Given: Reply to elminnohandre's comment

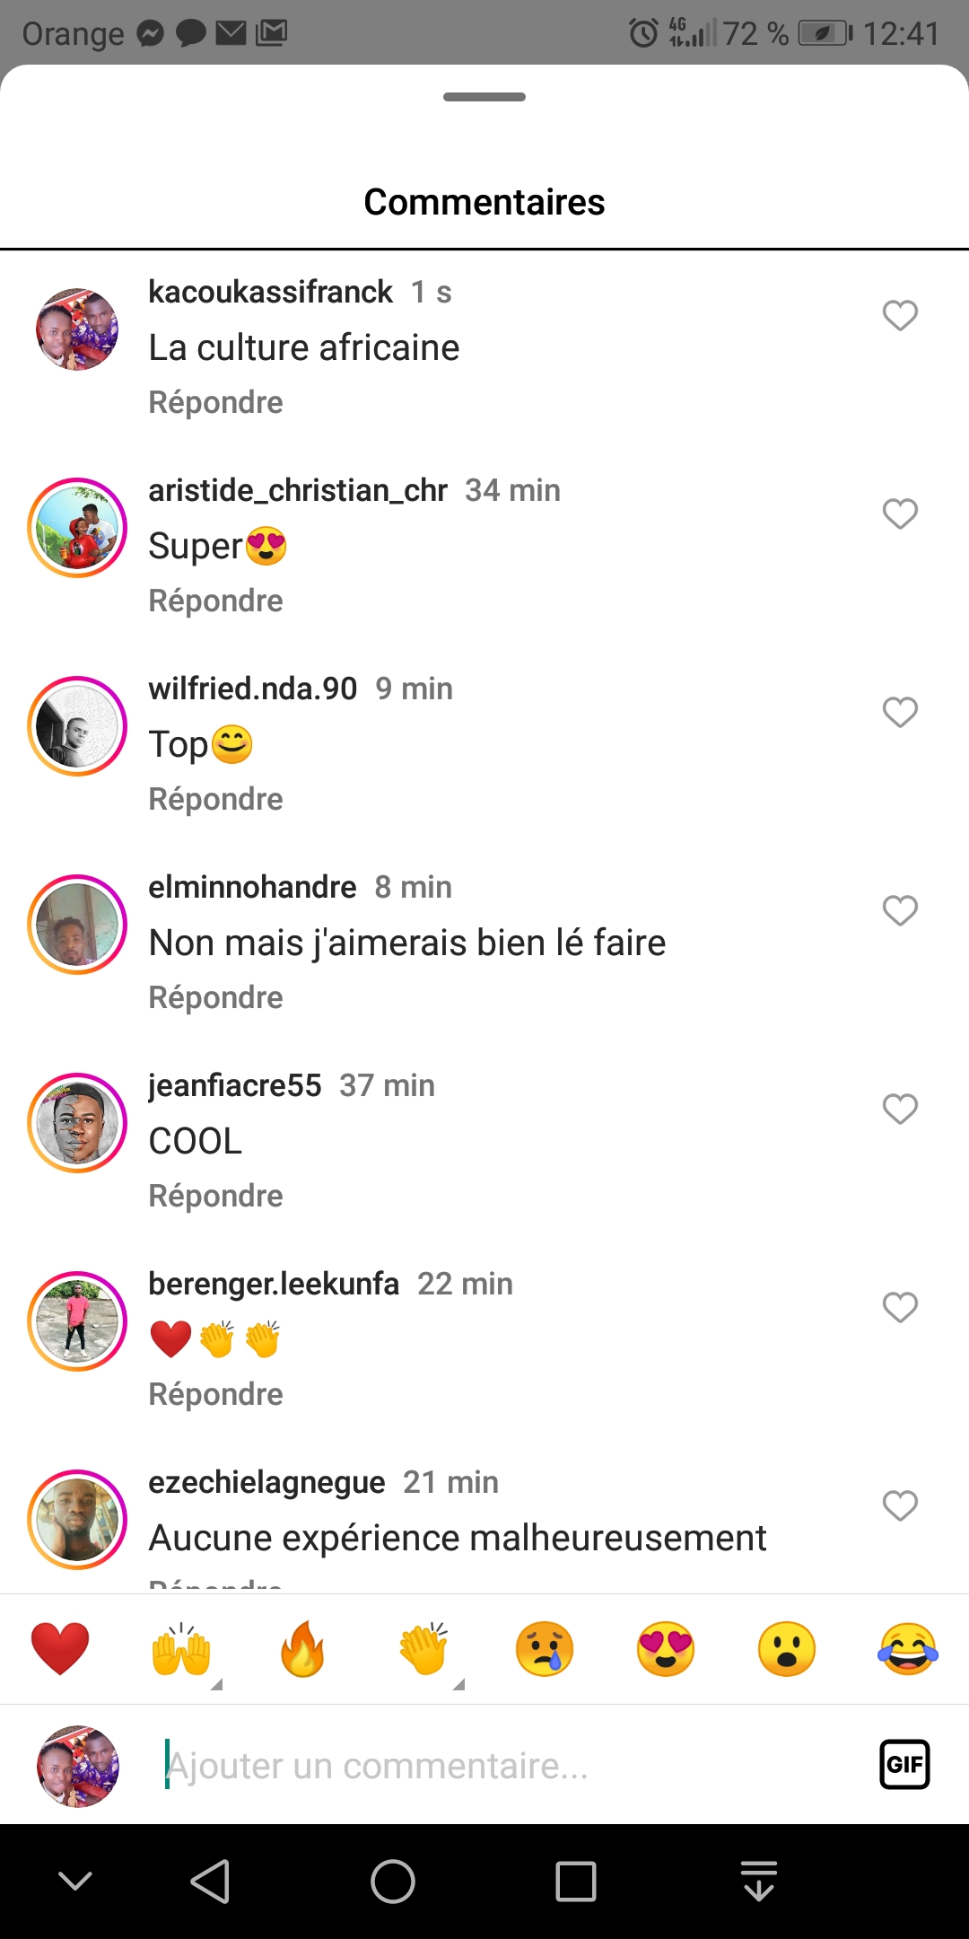Looking at the screenshot, I should click(215, 997).
